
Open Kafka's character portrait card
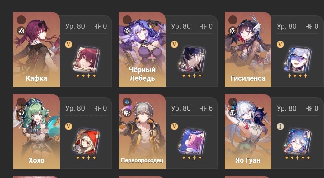36,50
